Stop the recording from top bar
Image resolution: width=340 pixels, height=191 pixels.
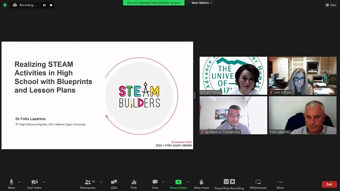point(51,5)
